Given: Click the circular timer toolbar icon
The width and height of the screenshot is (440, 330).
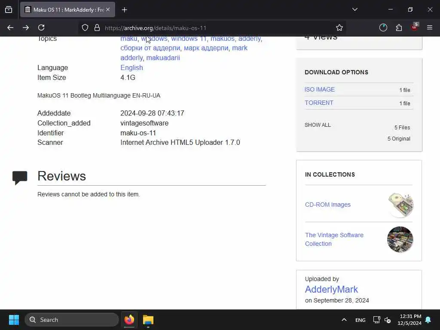Looking at the screenshot, I should 383,27.
